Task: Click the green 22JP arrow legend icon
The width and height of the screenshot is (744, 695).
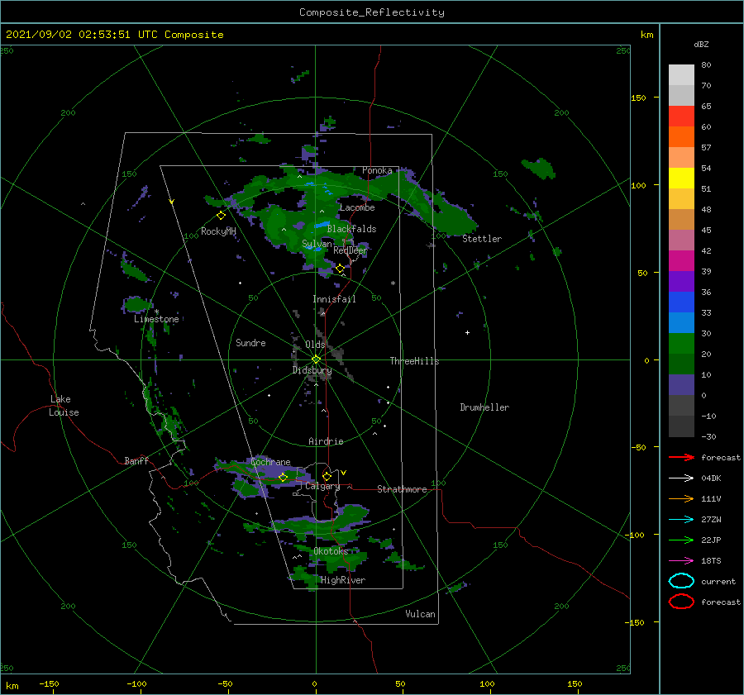Action: (681, 540)
